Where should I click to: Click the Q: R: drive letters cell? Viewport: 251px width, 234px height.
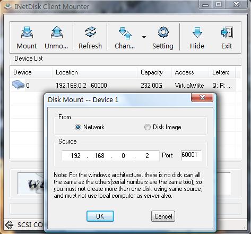[222, 86]
